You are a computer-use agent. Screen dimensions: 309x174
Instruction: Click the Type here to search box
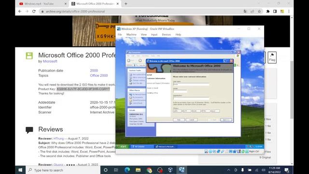[x=63, y=170]
